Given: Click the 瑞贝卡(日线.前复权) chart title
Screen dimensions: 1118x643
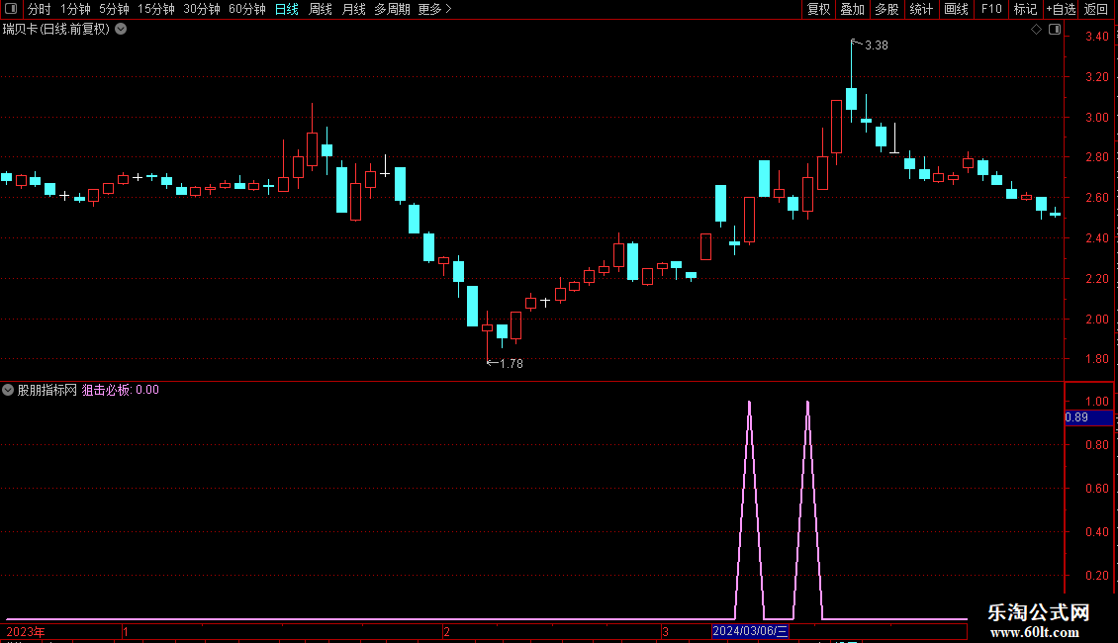Looking at the screenshot, I should point(56,30).
